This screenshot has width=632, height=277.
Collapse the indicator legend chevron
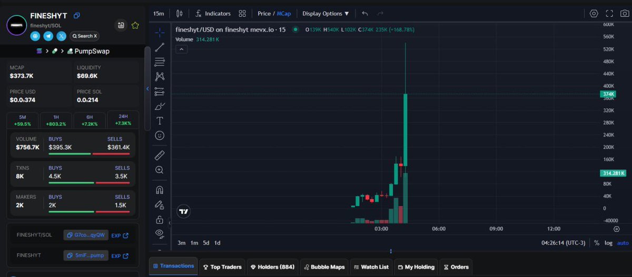(181, 49)
